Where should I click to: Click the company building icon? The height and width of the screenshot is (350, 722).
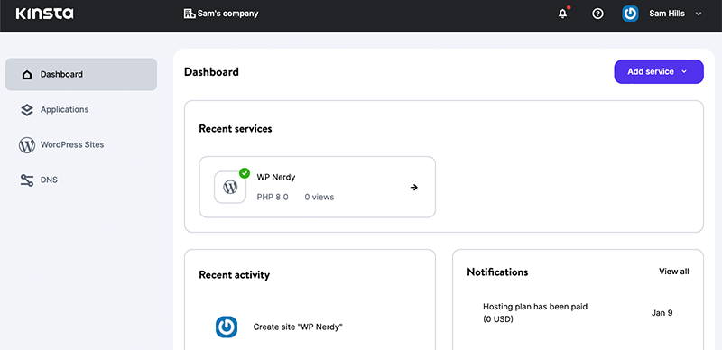(190, 14)
